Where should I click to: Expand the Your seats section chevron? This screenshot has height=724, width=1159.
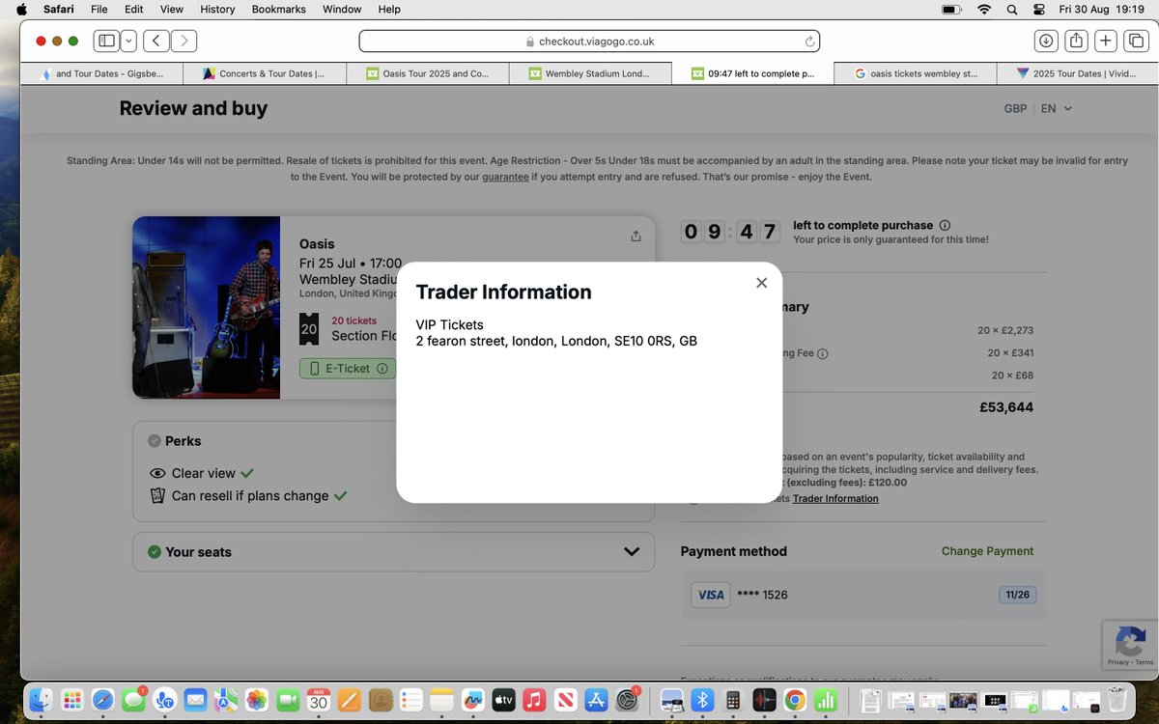pos(632,552)
